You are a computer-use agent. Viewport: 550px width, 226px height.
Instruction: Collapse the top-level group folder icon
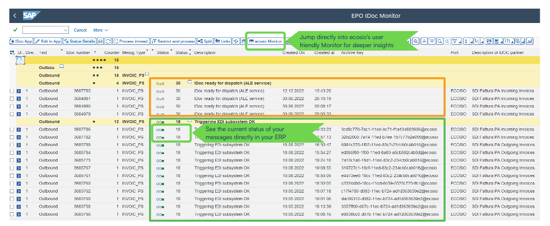(20, 60)
